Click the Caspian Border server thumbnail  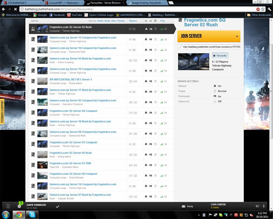click(x=42, y=196)
